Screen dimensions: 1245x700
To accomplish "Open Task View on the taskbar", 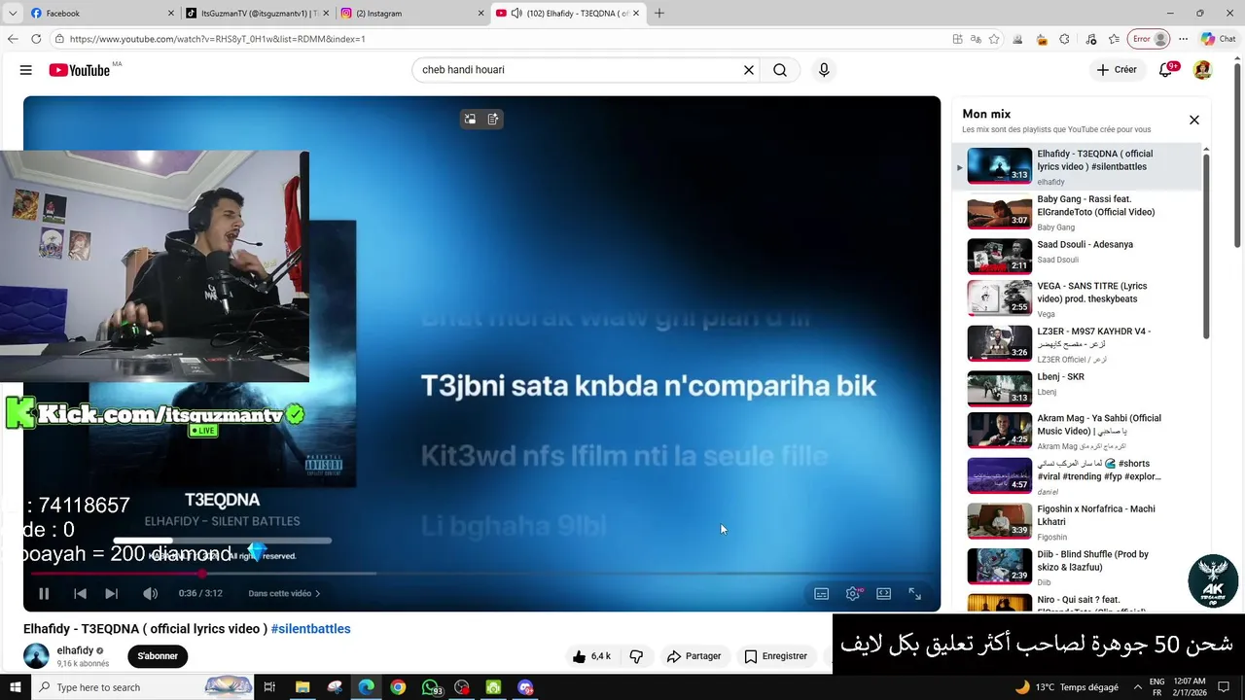I will coord(269,687).
